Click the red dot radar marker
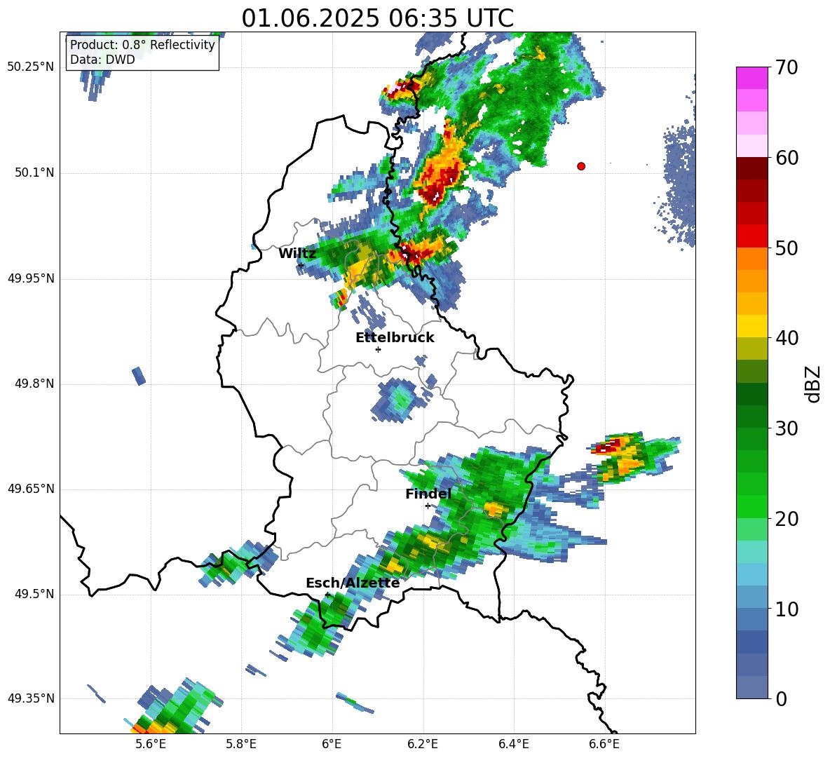Screen dimensions: 830x758 click(581, 166)
